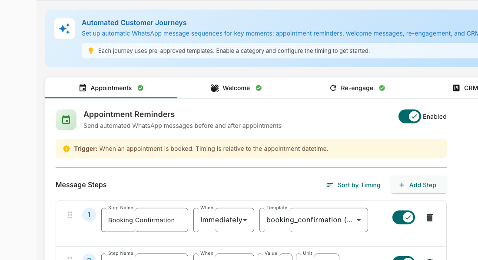Screen dimensions: 478x260
Task: Disable the Appointment Reminders journey toggle
Action: [409, 116]
